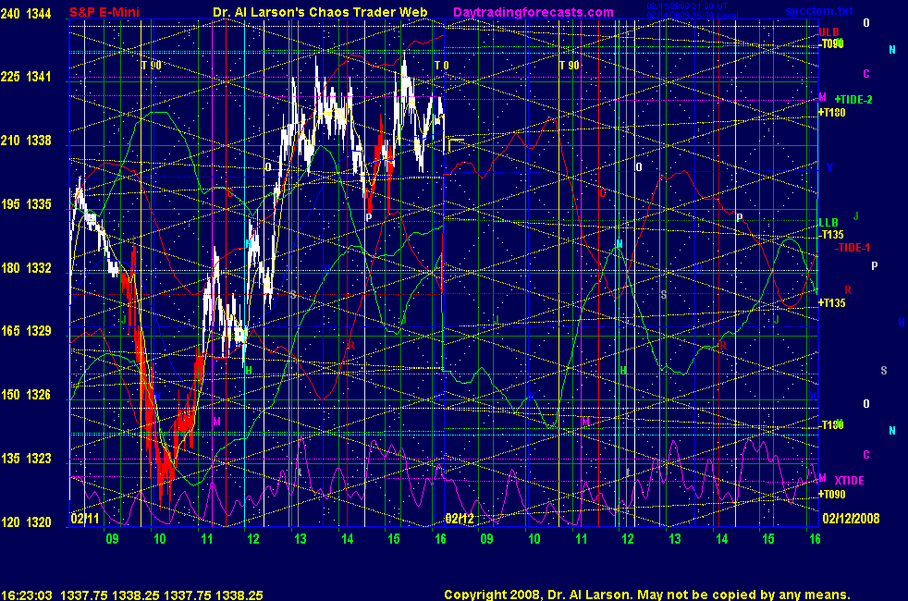Open the Daytradingforecasts.com label in the header
908x601 pixels.
(x=534, y=12)
